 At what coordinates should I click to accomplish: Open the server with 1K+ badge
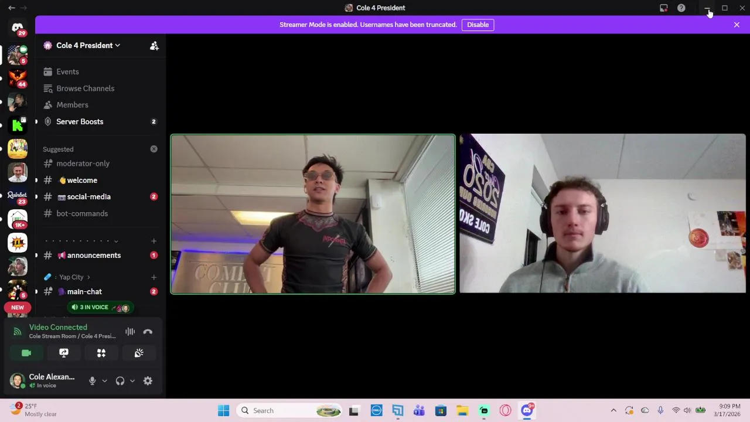click(18, 219)
